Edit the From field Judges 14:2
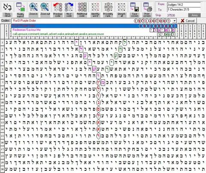Screen dimensions: 206x173 pyautogui.click(x=184, y=5)
